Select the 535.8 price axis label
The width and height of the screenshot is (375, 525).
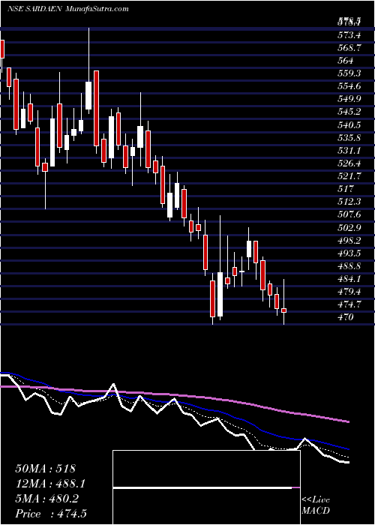click(349, 137)
